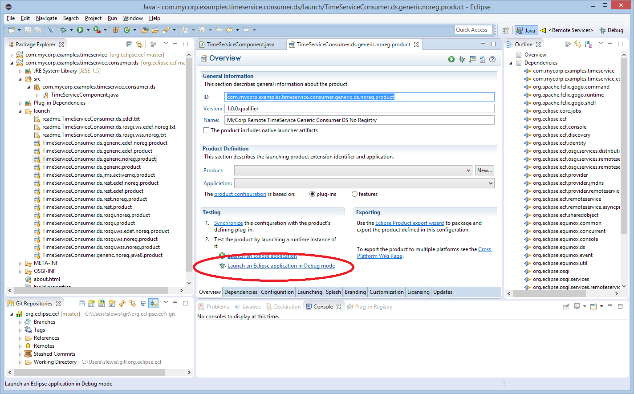Switch to the Dependencies editor tab
634x394 pixels.
click(241, 292)
